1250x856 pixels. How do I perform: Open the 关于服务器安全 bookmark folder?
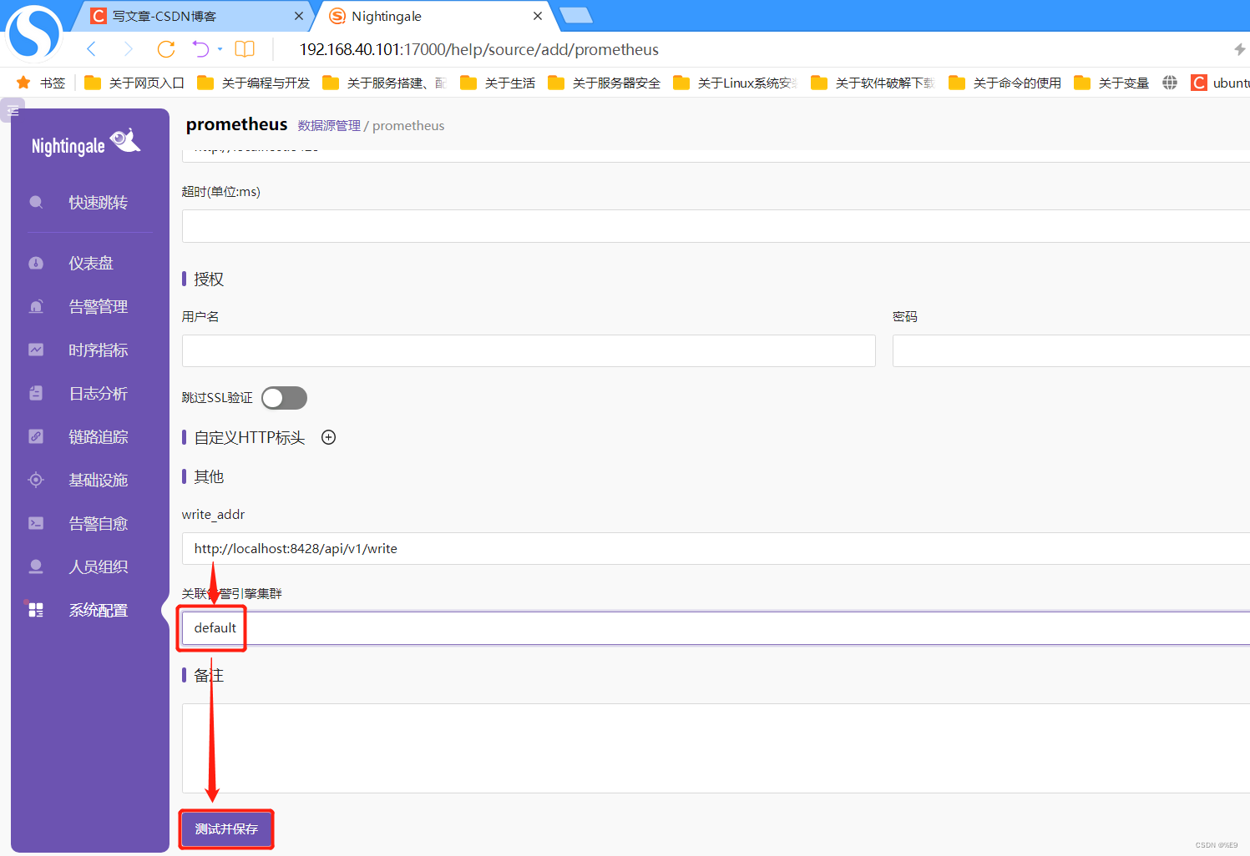(x=604, y=83)
